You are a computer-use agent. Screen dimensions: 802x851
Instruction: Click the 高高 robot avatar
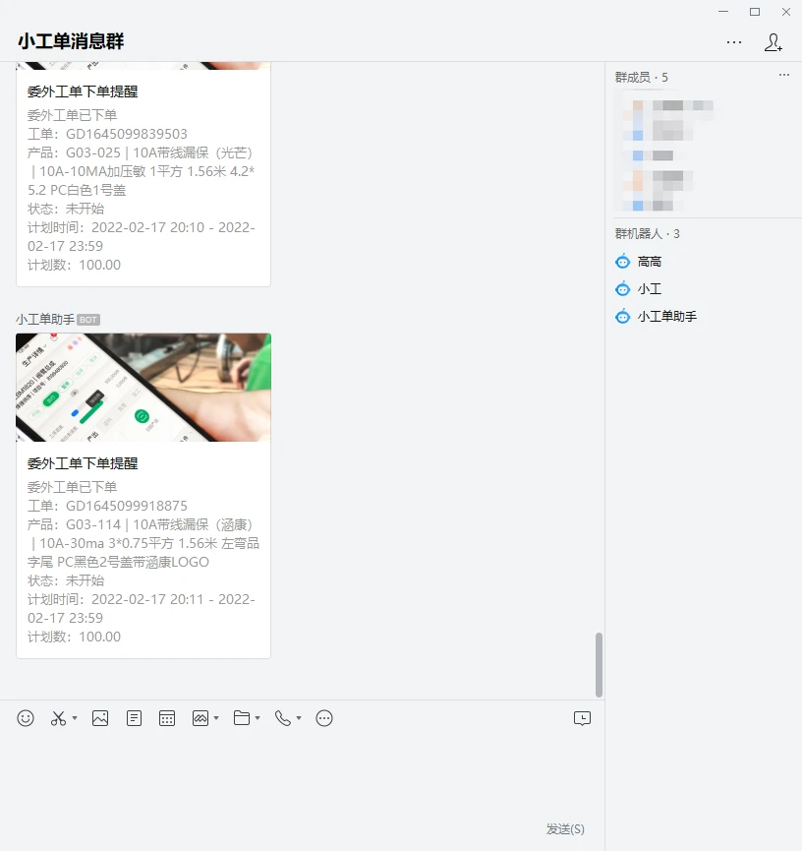622,261
